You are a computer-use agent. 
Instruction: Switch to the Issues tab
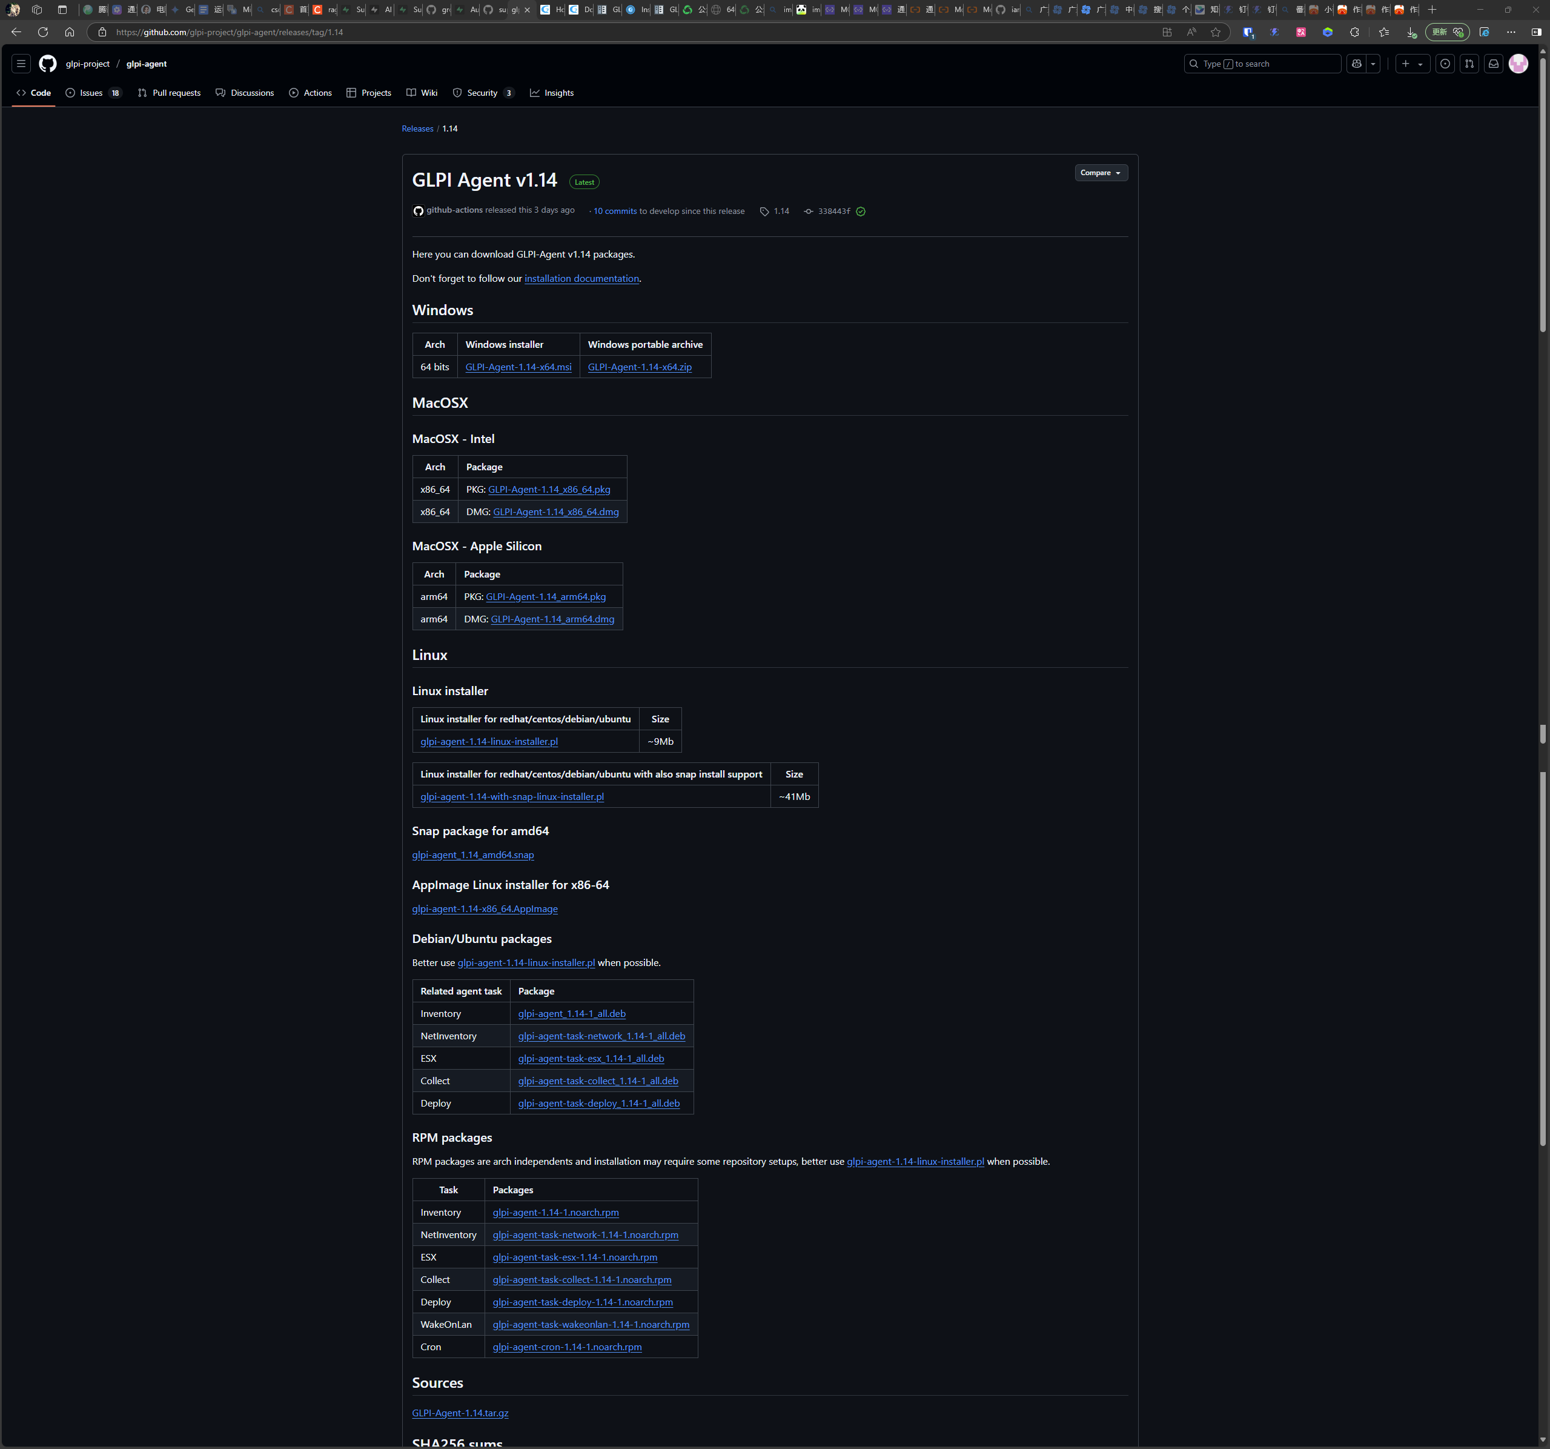point(93,93)
